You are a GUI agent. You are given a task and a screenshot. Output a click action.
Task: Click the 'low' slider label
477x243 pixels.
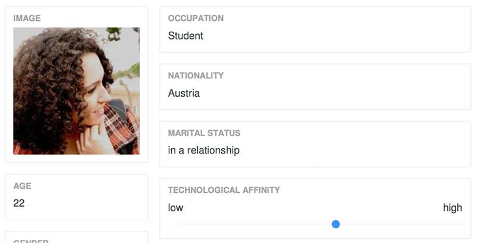pyautogui.click(x=175, y=208)
